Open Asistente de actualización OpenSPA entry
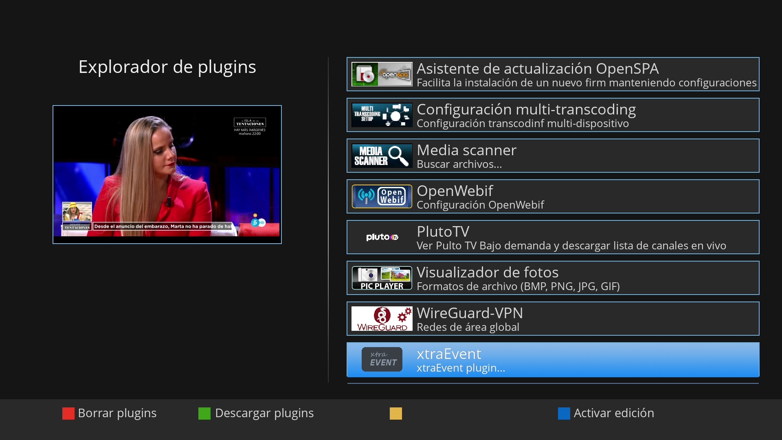The height and width of the screenshot is (440, 782). pos(537,69)
